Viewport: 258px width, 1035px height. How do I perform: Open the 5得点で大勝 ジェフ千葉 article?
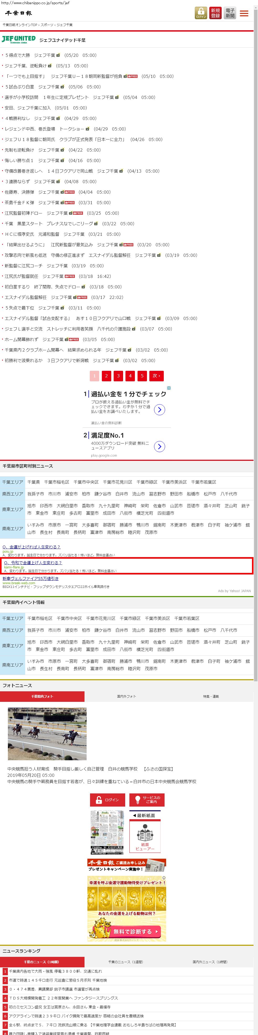(x=30, y=56)
